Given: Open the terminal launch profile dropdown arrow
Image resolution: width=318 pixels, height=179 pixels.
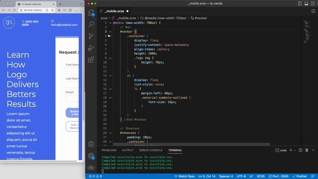Looking at the screenshot, I should coord(295,150).
